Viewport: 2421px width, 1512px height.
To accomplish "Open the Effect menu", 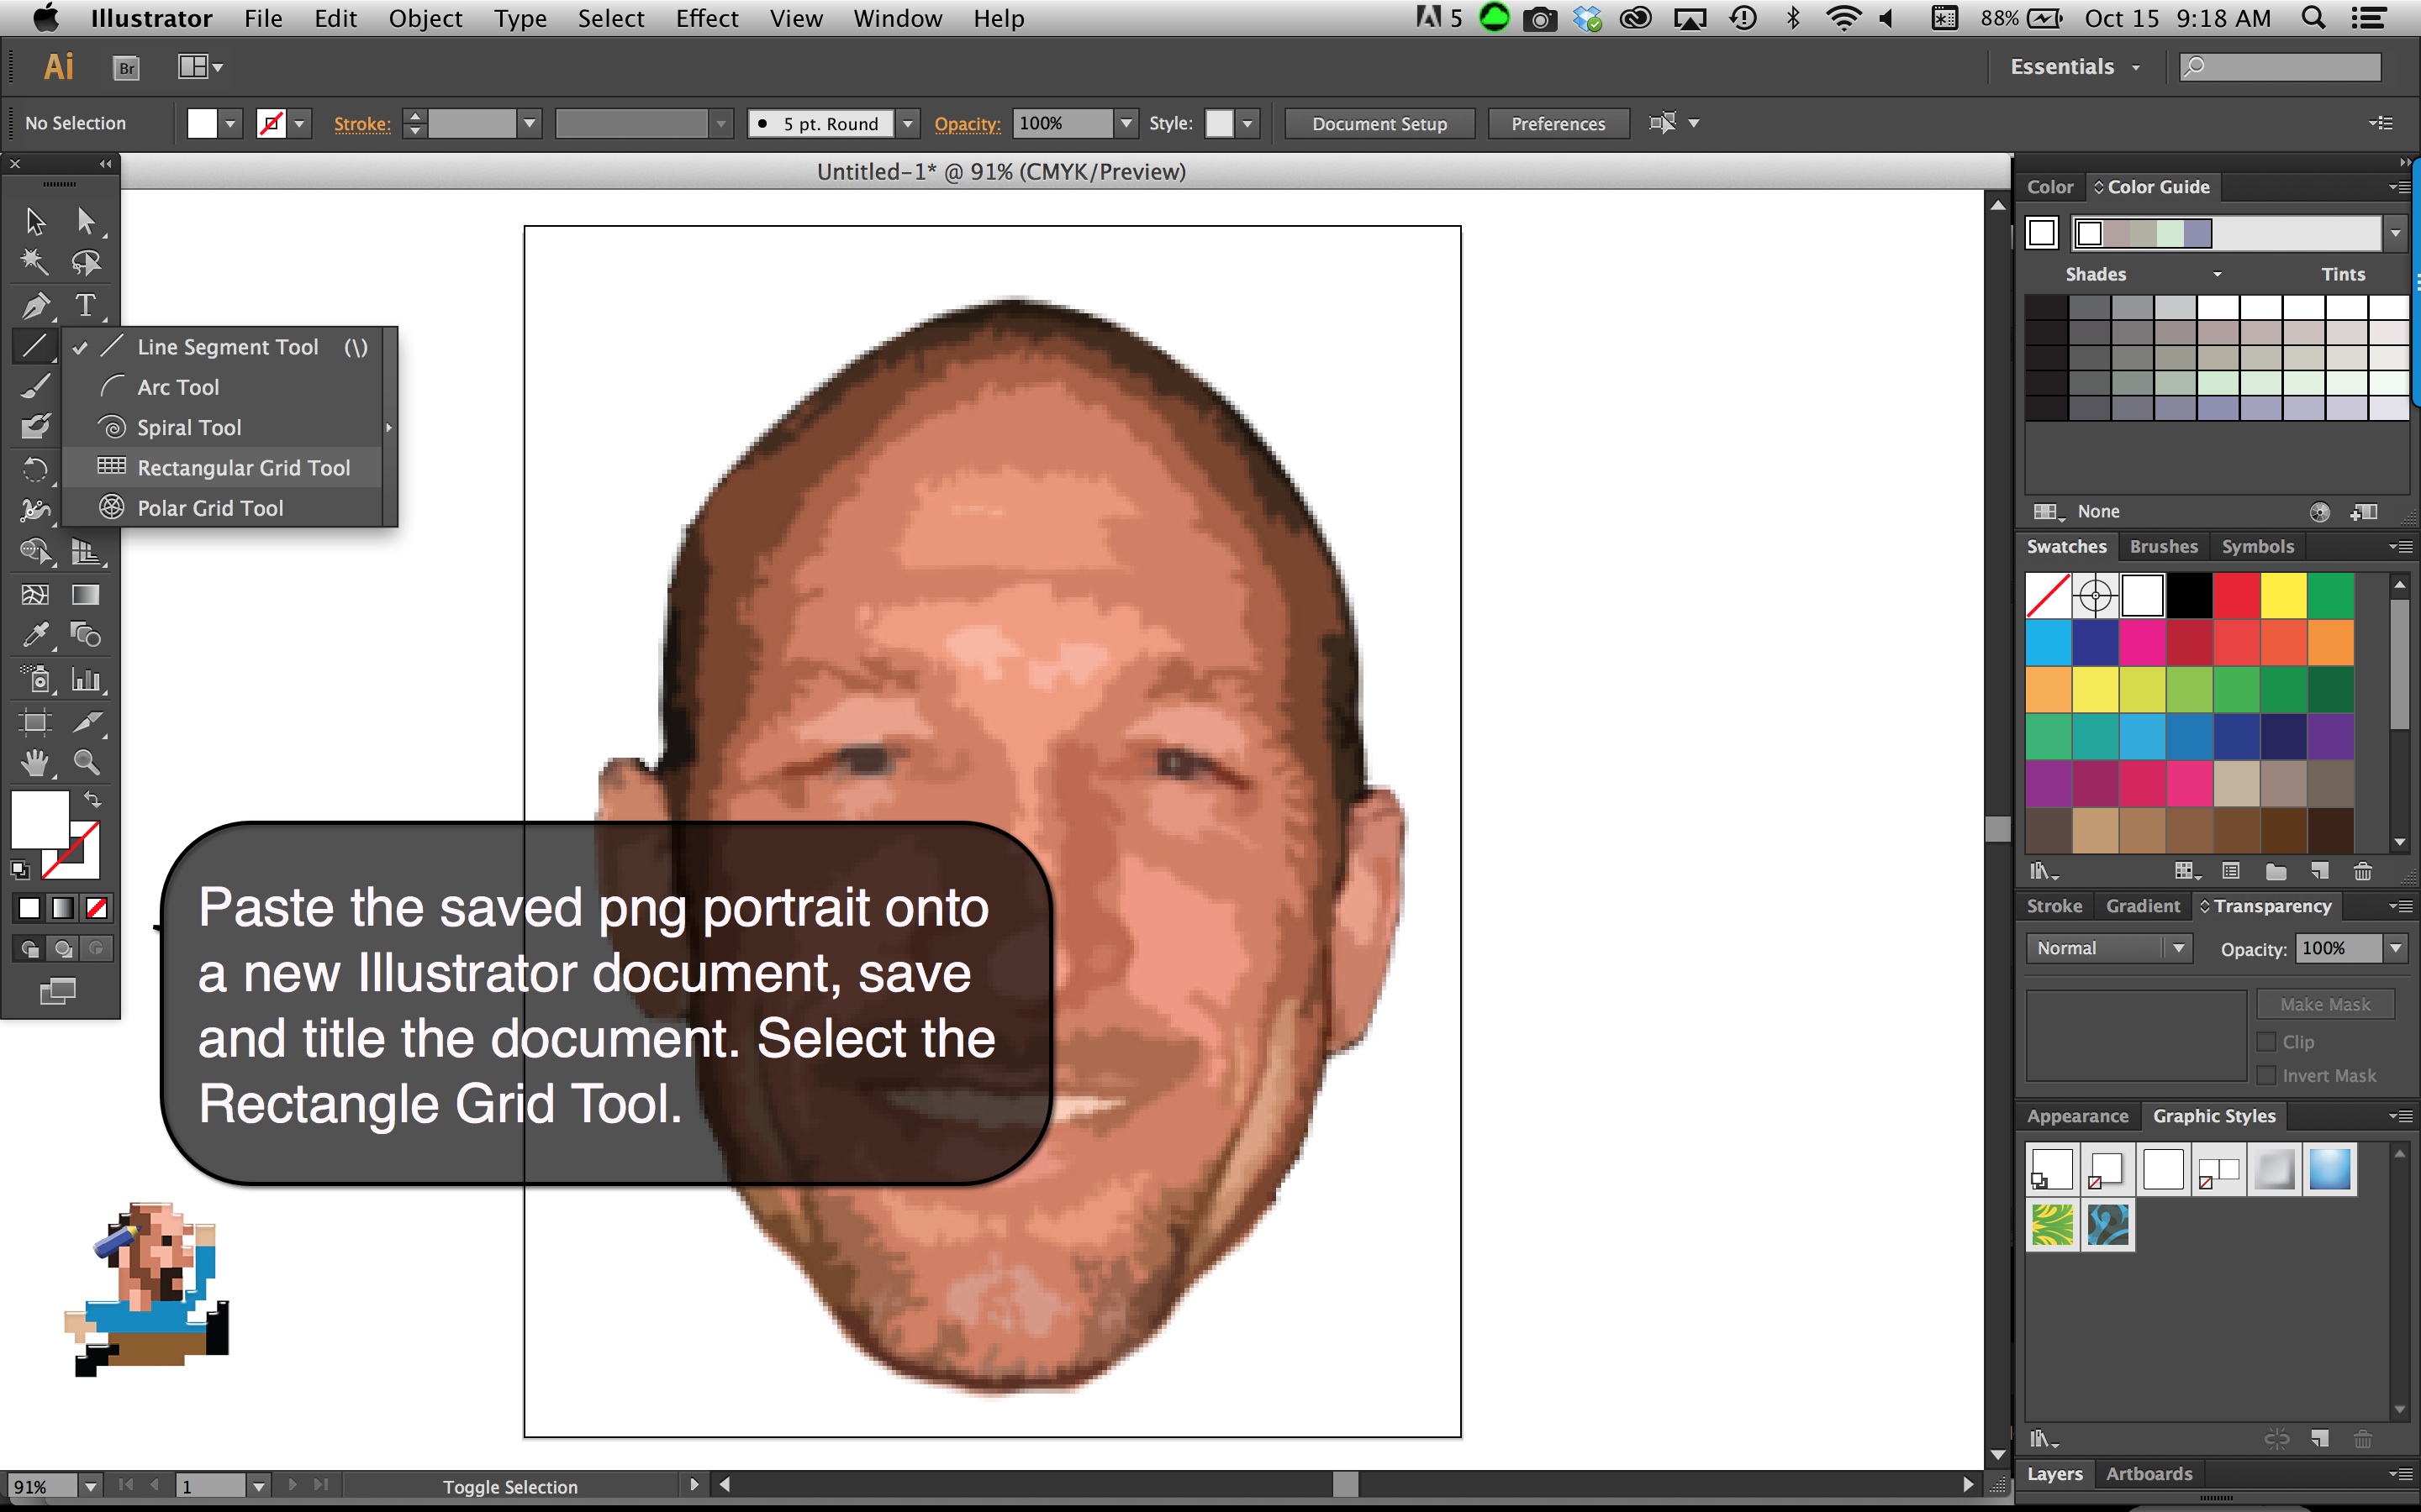I will click(706, 18).
